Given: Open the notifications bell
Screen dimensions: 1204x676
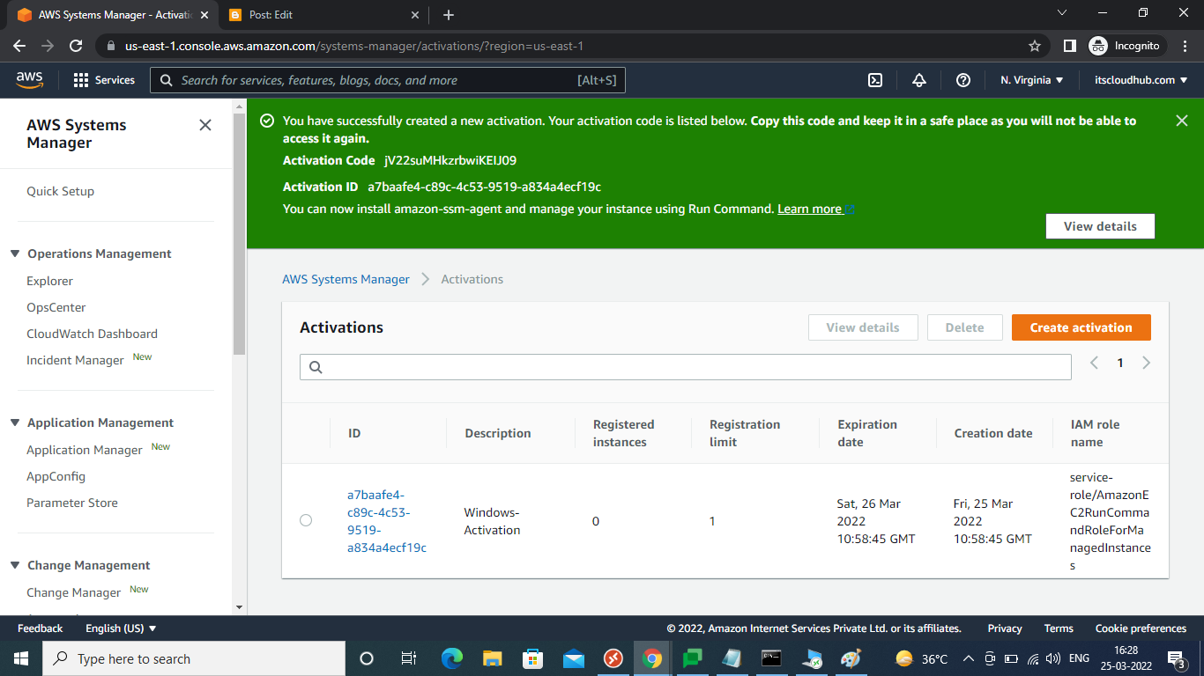Looking at the screenshot, I should coord(919,80).
